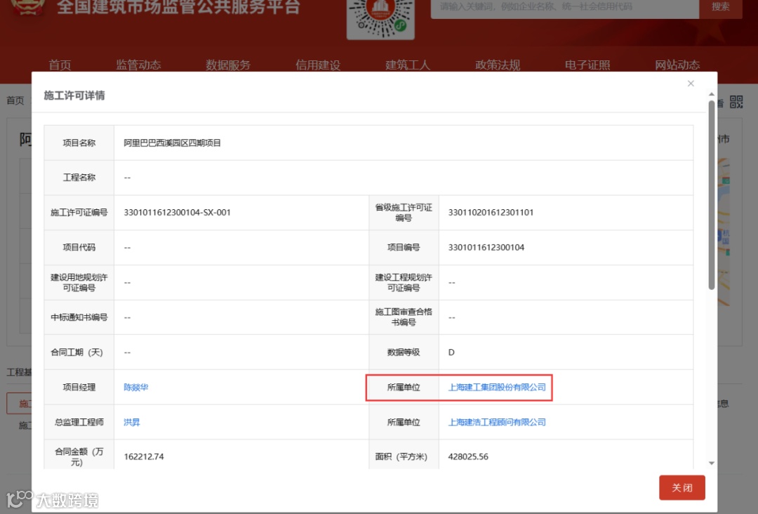The height and width of the screenshot is (514, 758).
Task: Click the 合同工期（天）label cell
Action: (x=79, y=352)
